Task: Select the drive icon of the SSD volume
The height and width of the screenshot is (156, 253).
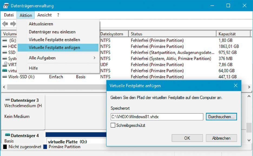Action: tap(5, 52)
